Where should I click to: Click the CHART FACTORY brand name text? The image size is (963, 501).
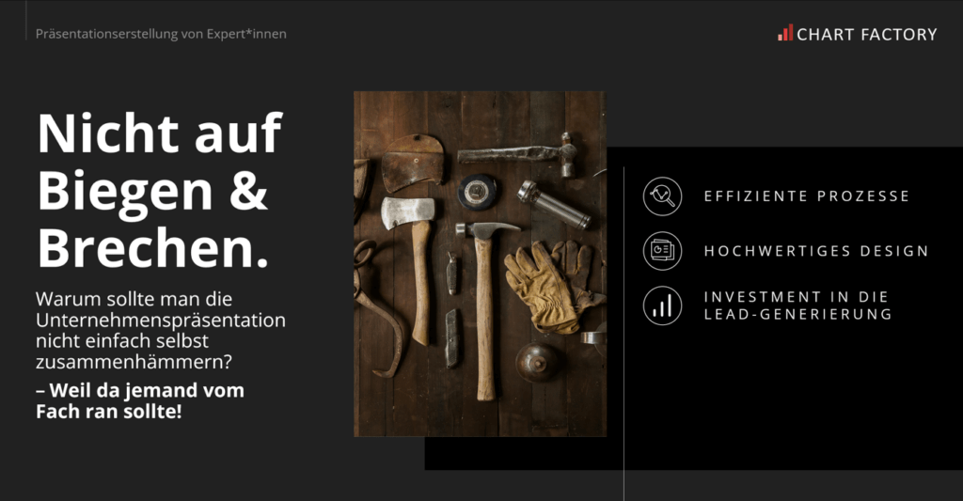[866, 35]
